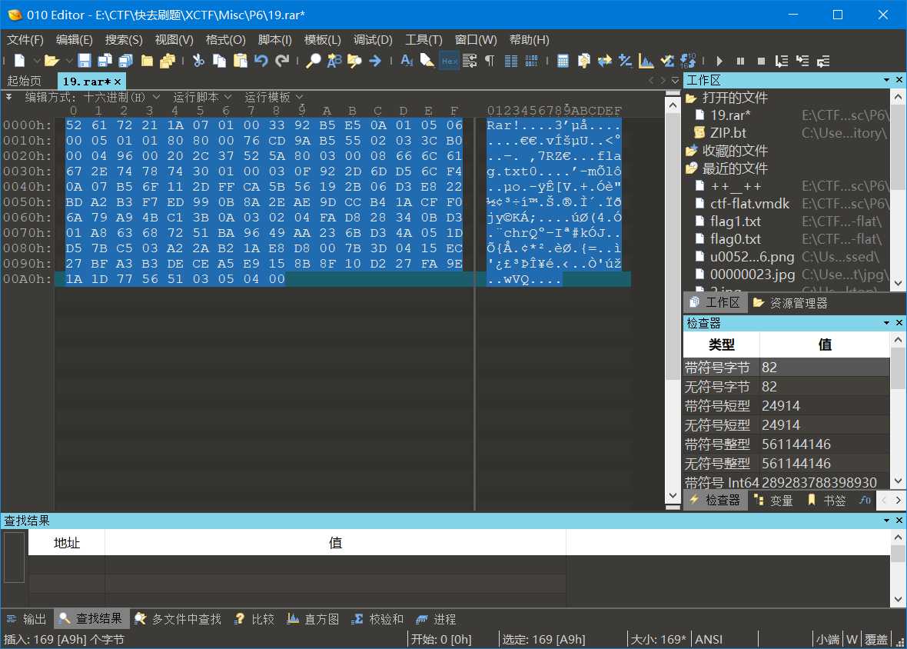Click the Step Into debug icon
907x649 pixels.
click(x=802, y=61)
